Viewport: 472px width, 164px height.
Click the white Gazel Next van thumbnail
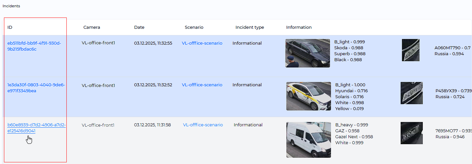(x=309, y=140)
